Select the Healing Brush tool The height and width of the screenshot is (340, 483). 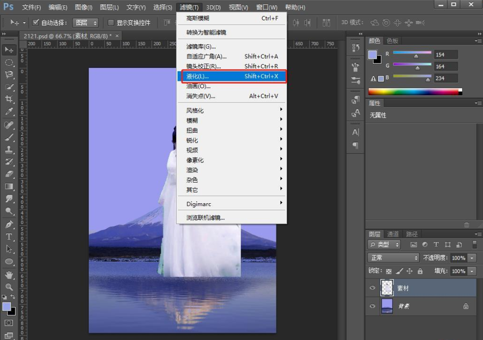tap(9, 125)
